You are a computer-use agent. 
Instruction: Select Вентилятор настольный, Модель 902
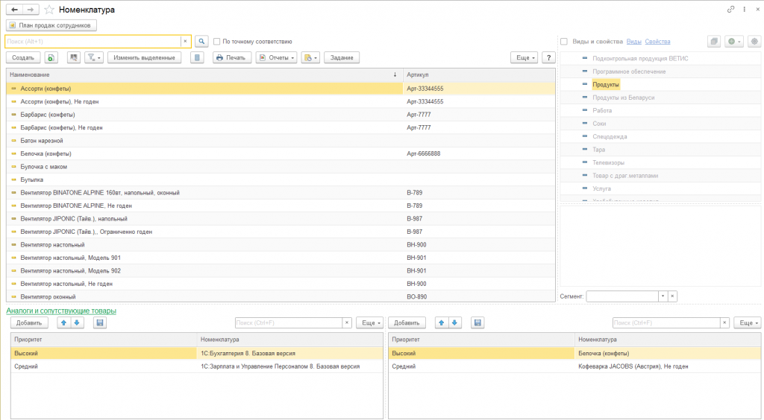[x=281, y=271]
